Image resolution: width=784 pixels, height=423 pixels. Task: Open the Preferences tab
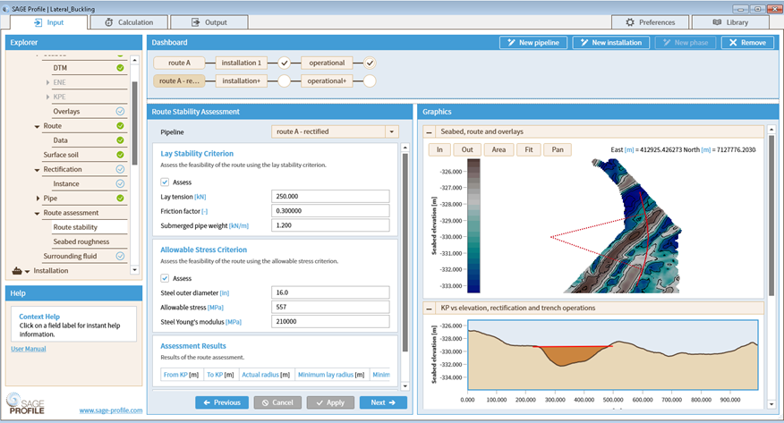650,22
